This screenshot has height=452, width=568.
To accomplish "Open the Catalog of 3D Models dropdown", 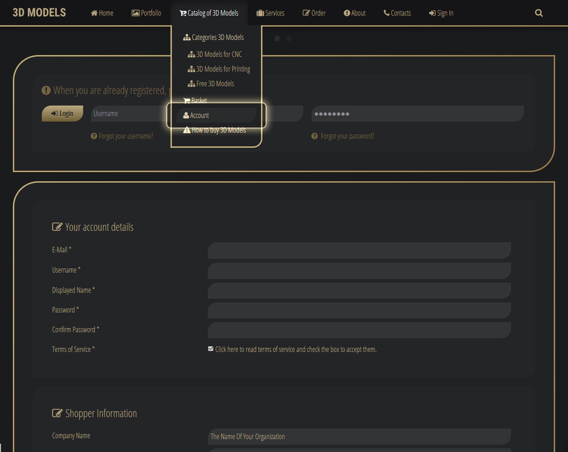I will (x=209, y=13).
